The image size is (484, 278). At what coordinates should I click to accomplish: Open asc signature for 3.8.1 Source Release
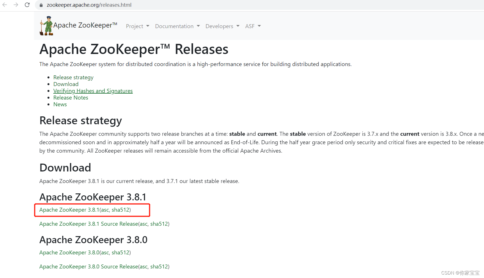[144, 224]
